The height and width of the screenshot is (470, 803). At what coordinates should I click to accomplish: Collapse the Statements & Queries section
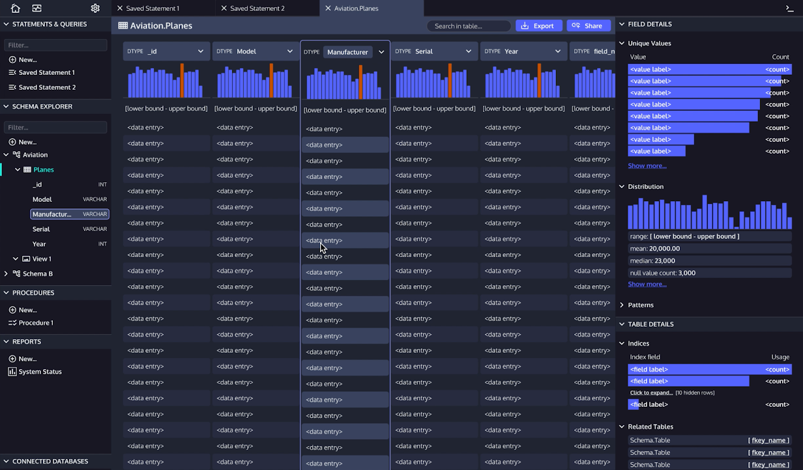point(7,24)
